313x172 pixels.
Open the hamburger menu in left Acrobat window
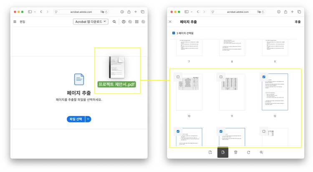15,22
